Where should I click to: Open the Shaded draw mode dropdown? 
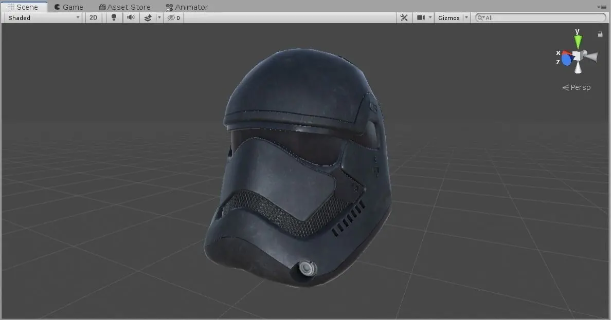(43, 18)
